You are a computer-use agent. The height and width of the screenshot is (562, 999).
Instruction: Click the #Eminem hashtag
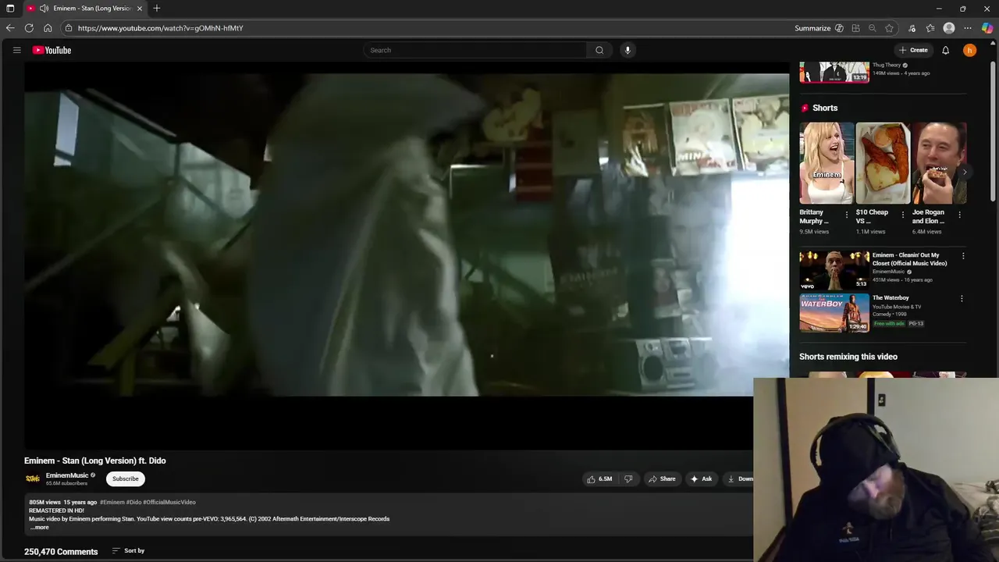112,502
